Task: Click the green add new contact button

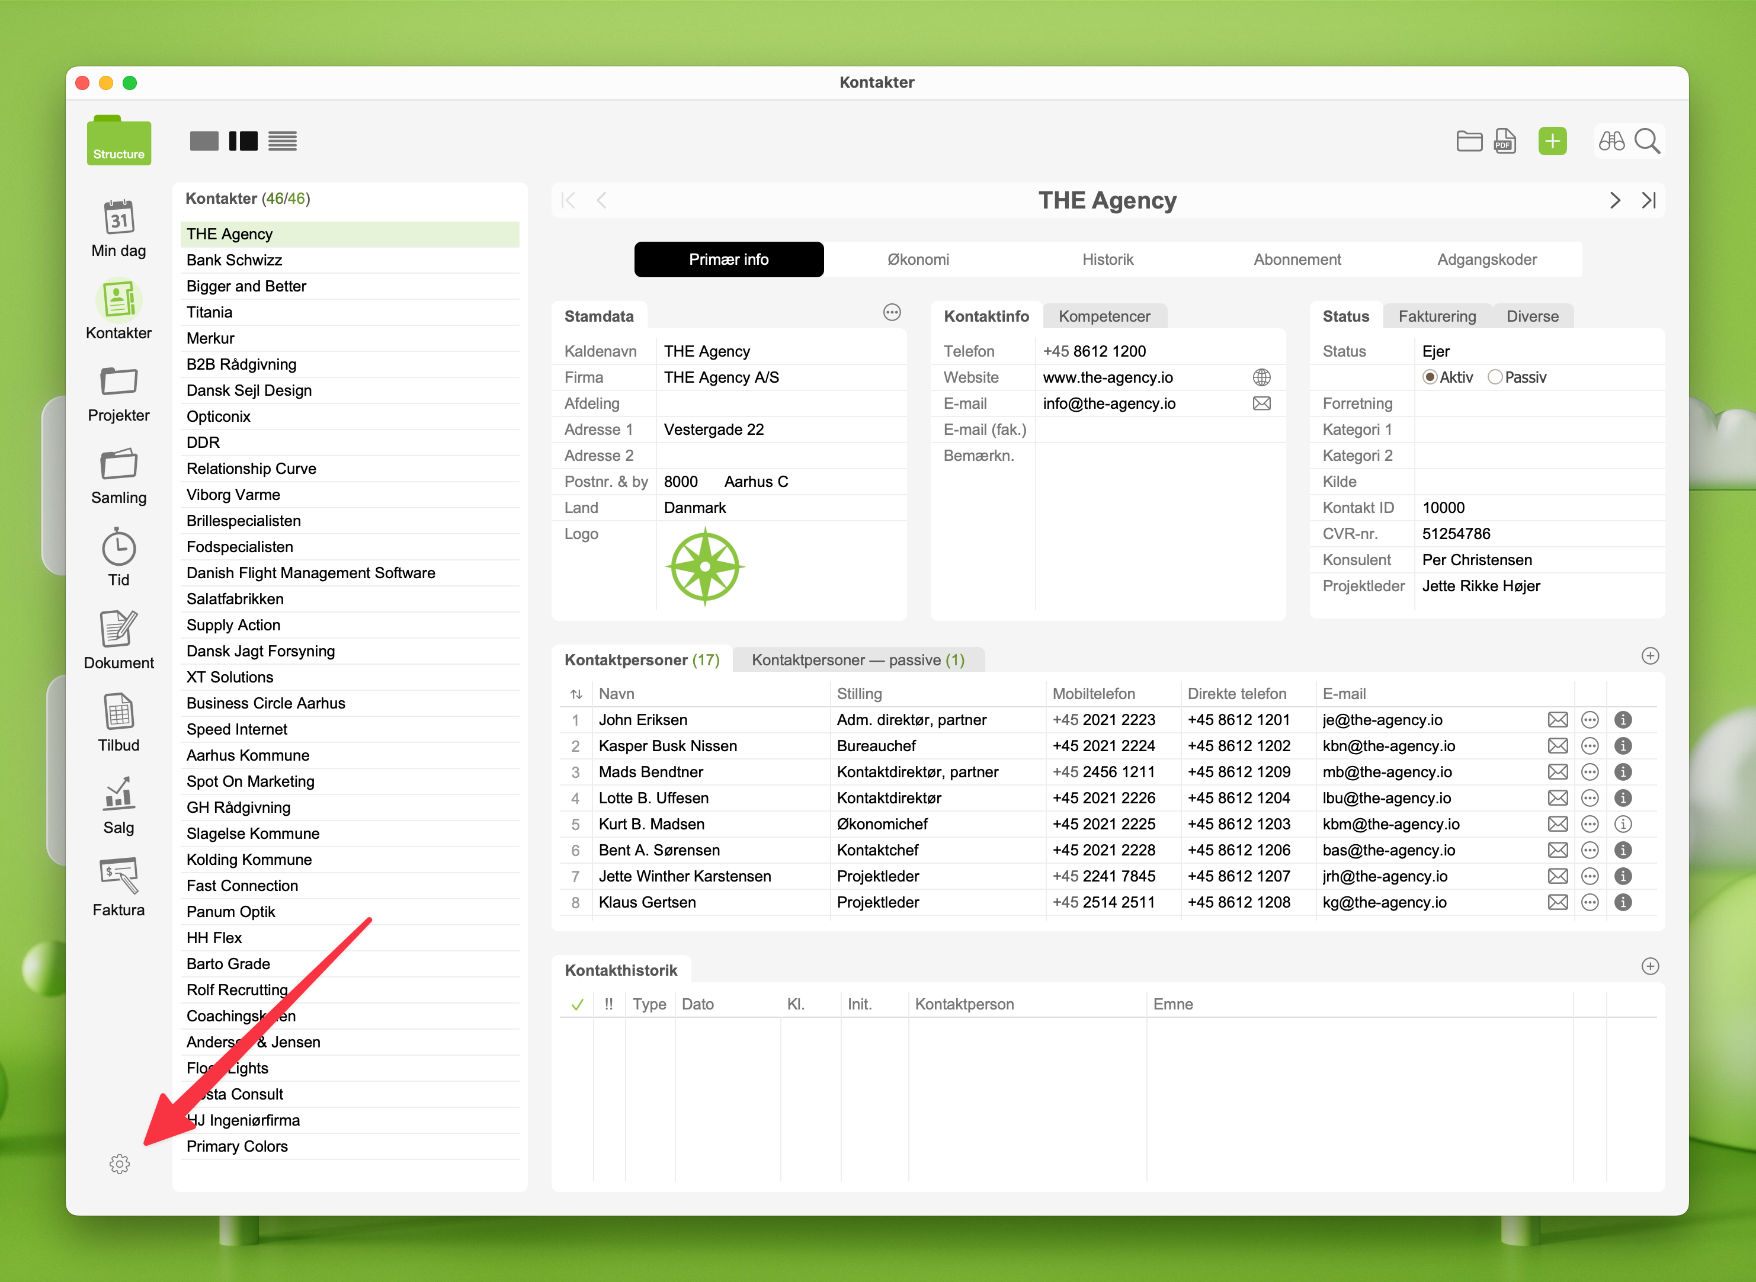Action: coord(1552,141)
